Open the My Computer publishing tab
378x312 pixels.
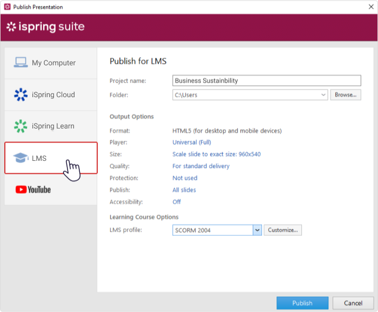point(51,63)
